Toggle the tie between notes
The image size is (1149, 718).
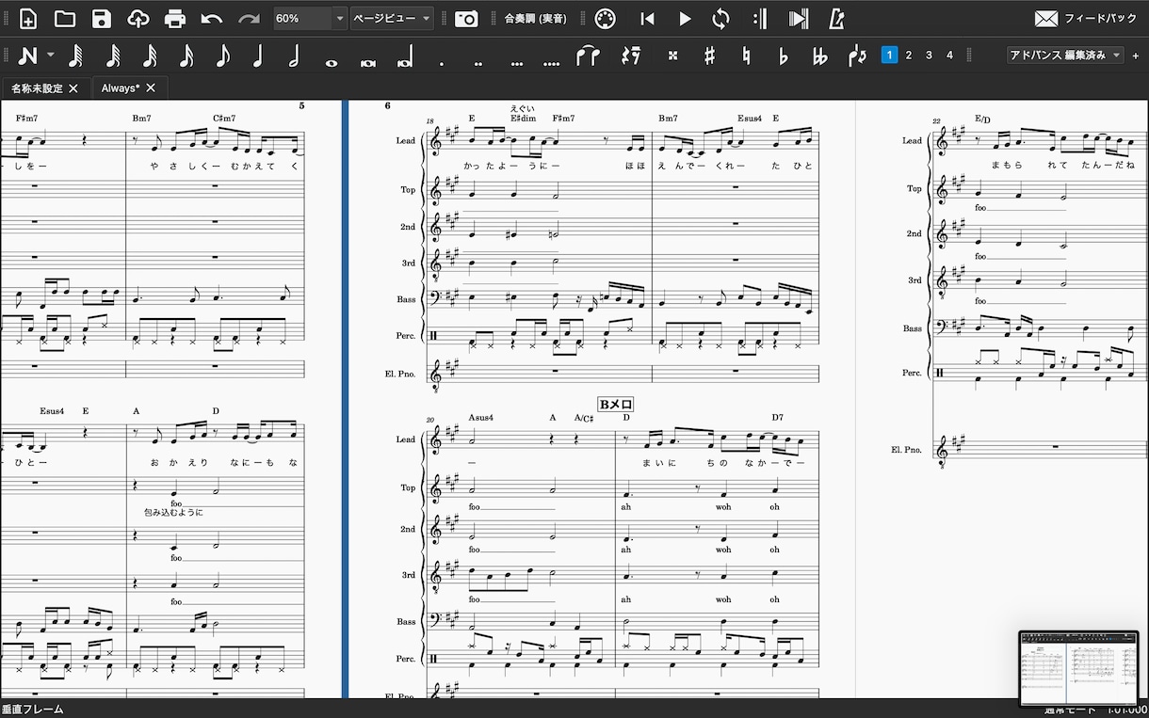point(588,56)
